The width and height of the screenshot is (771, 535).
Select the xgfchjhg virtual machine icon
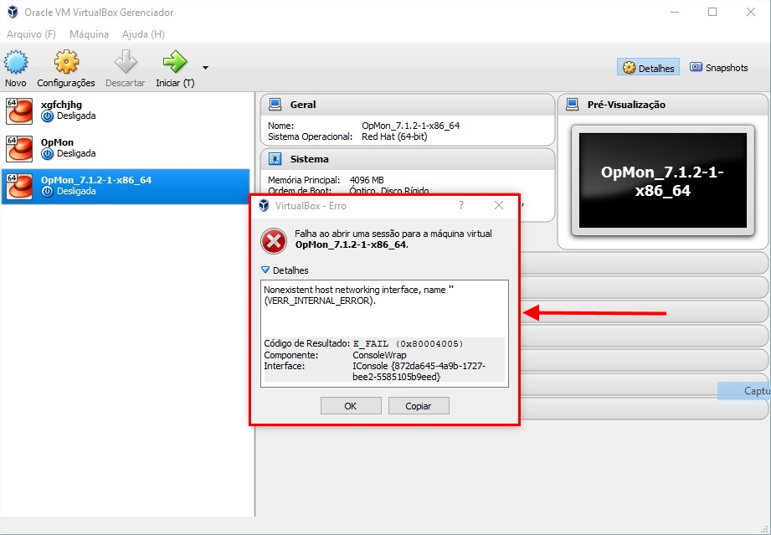(x=18, y=111)
